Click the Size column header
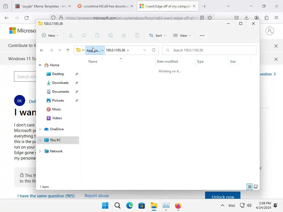Image resolution: width=283 pixels, height=212 pixels. (233, 62)
